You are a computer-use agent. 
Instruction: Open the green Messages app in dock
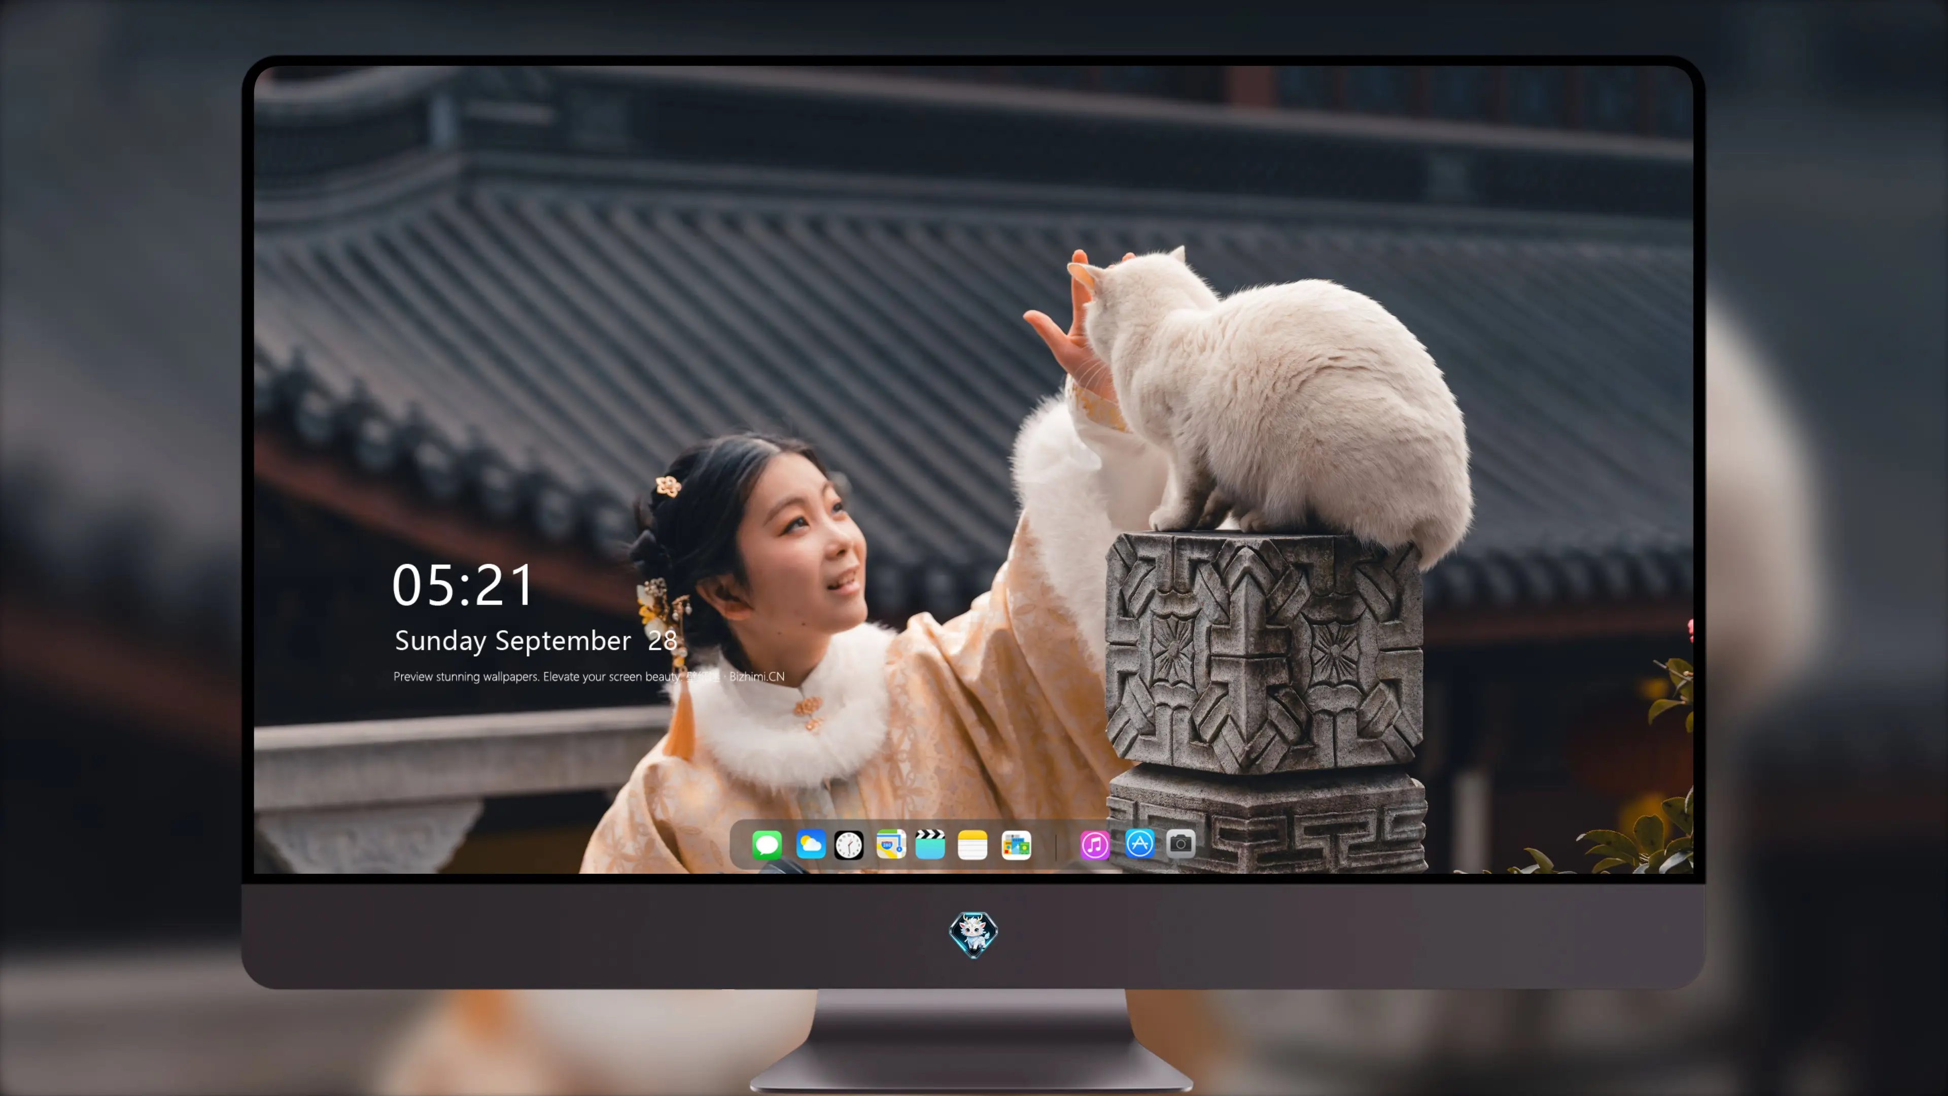767,845
